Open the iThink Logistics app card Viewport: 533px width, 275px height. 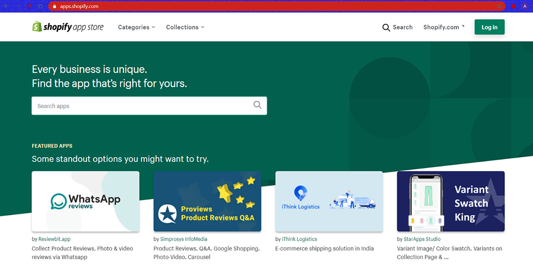[x=329, y=201]
